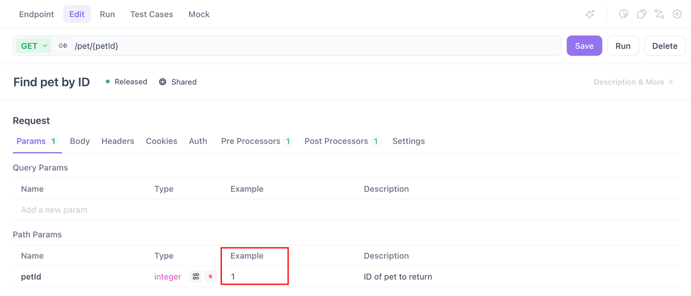Viewport: 691px width, 296px height.
Task: Open the Headers request tab
Action: click(118, 141)
